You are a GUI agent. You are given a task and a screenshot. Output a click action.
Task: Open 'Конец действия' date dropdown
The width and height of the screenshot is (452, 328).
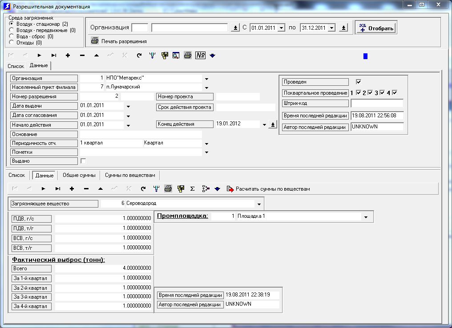tap(264, 125)
